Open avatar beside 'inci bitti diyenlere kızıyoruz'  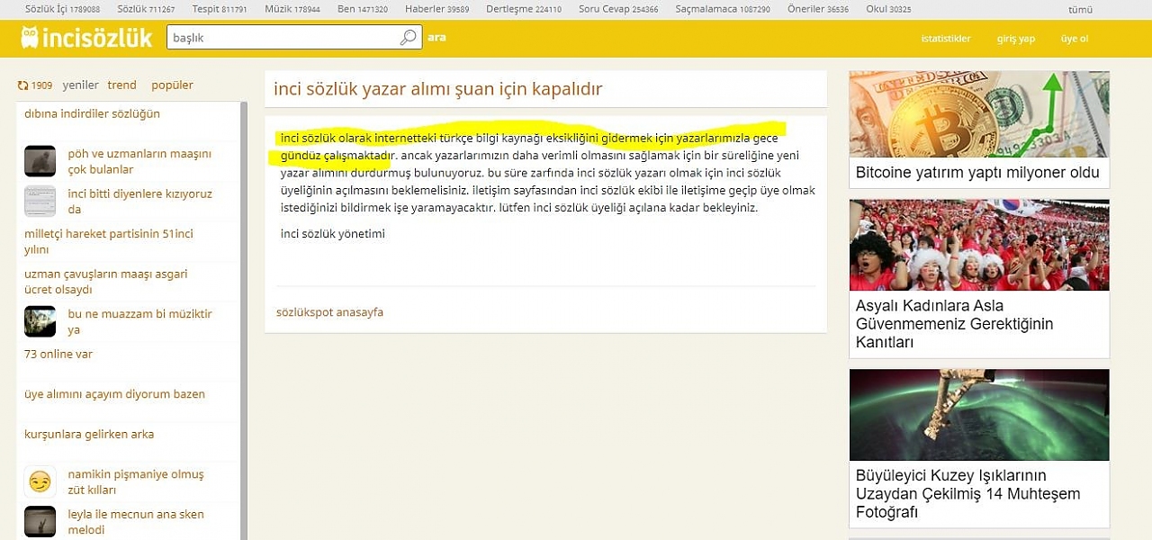[40, 201]
